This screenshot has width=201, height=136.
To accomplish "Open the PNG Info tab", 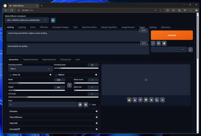I will pyautogui.click(x=44, y=27).
